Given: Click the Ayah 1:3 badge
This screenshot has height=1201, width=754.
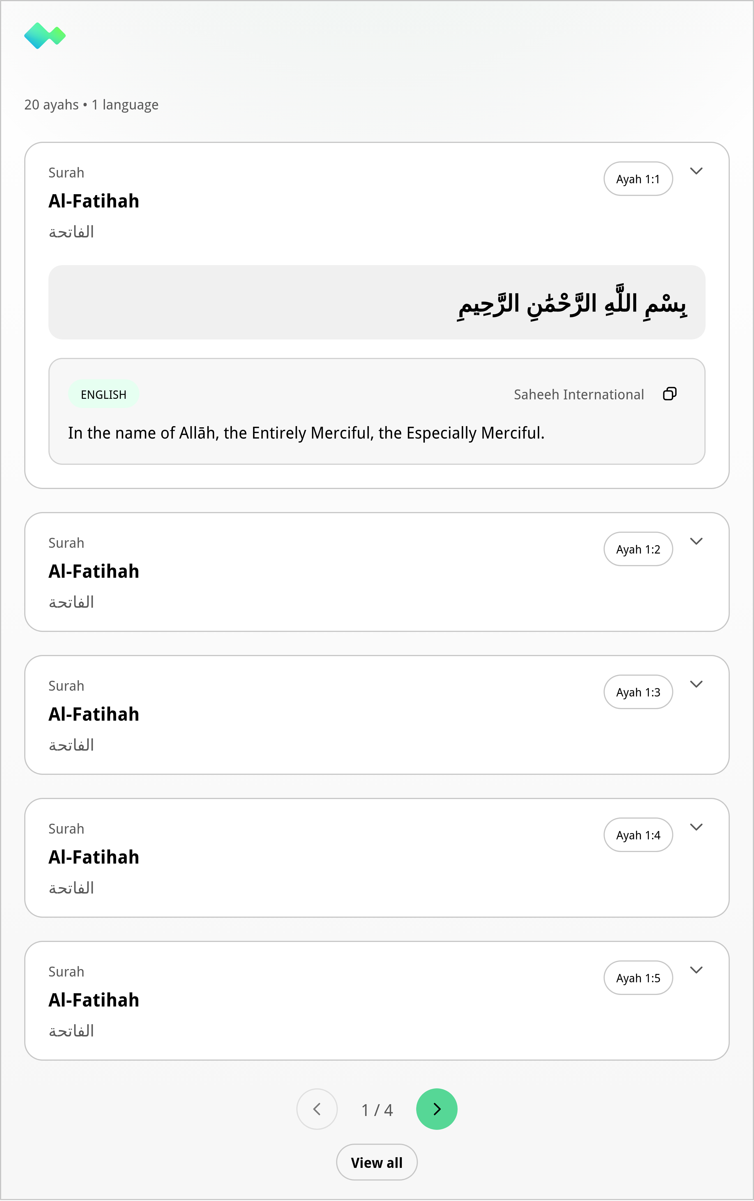Looking at the screenshot, I should [638, 692].
